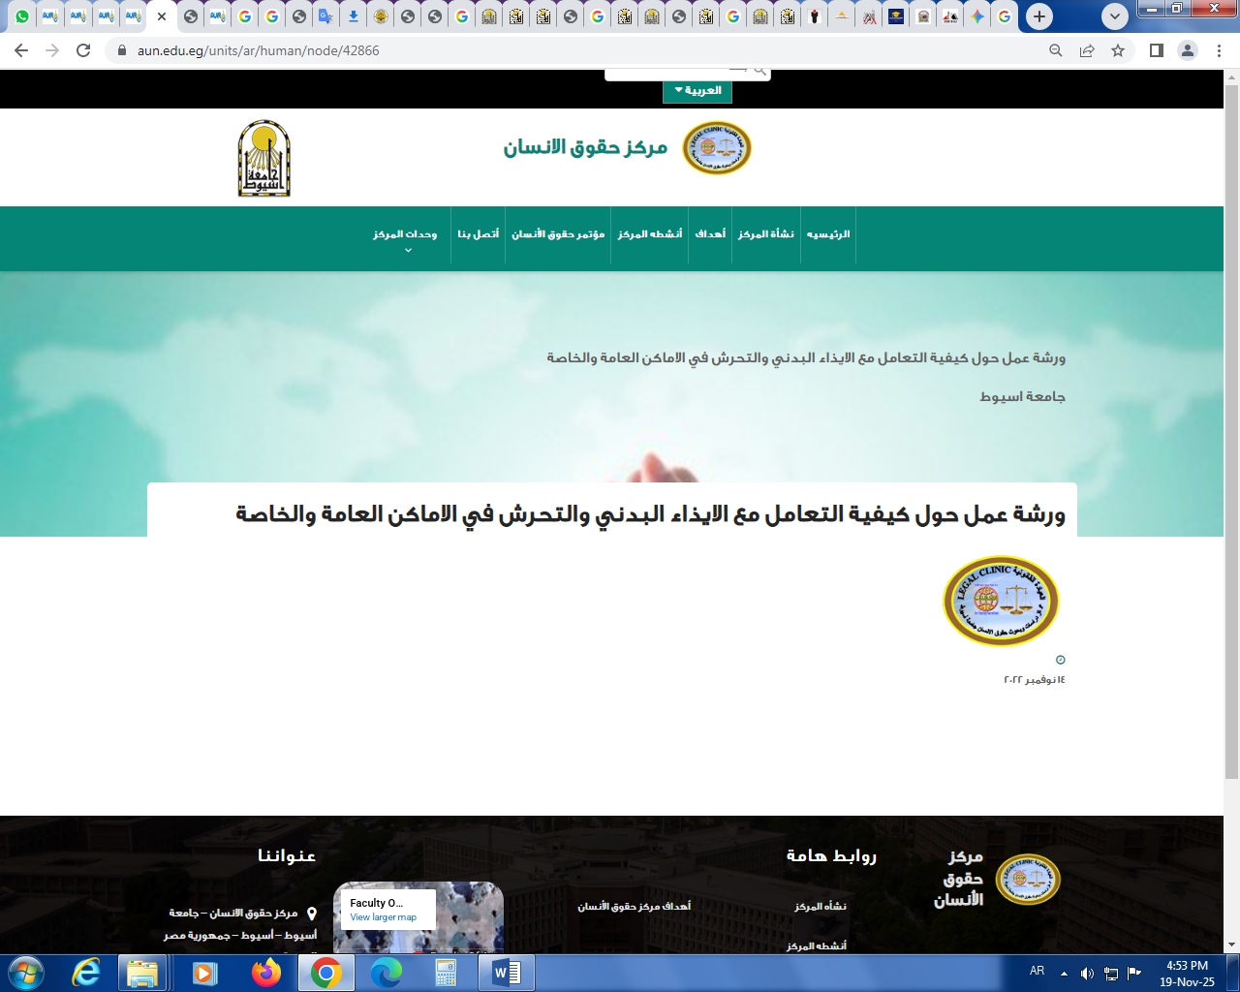This screenshot has height=992, width=1240.
Task: Open Firefox from the taskbar
Action: [265, 972]
